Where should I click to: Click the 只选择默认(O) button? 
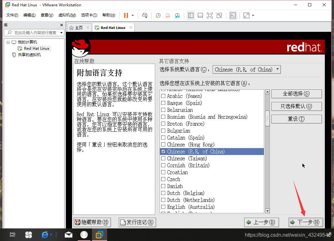296,106
